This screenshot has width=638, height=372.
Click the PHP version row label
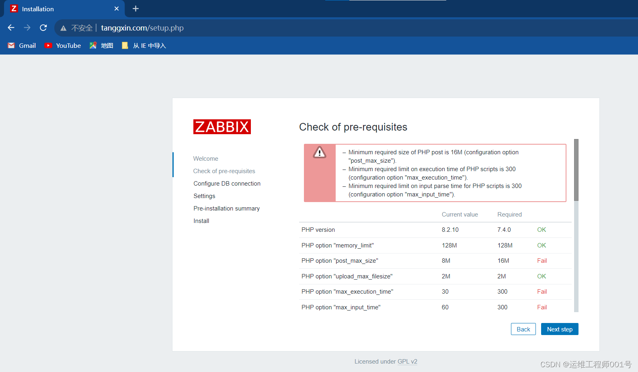pyautogui.click(x=318, y=230)
